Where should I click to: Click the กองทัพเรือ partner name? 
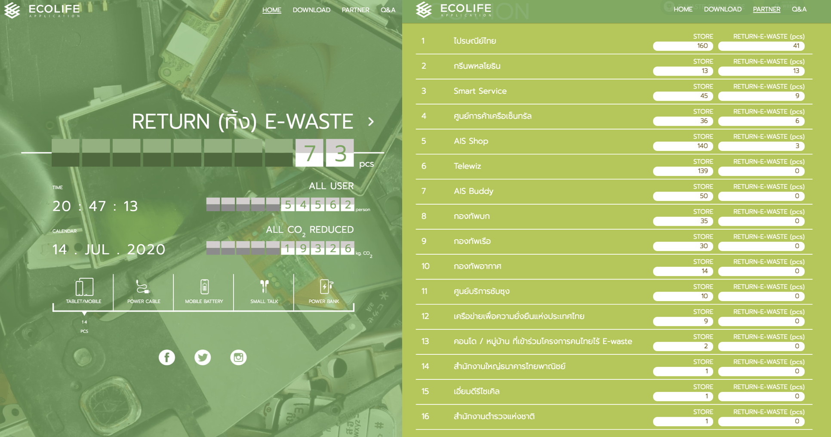472,241
